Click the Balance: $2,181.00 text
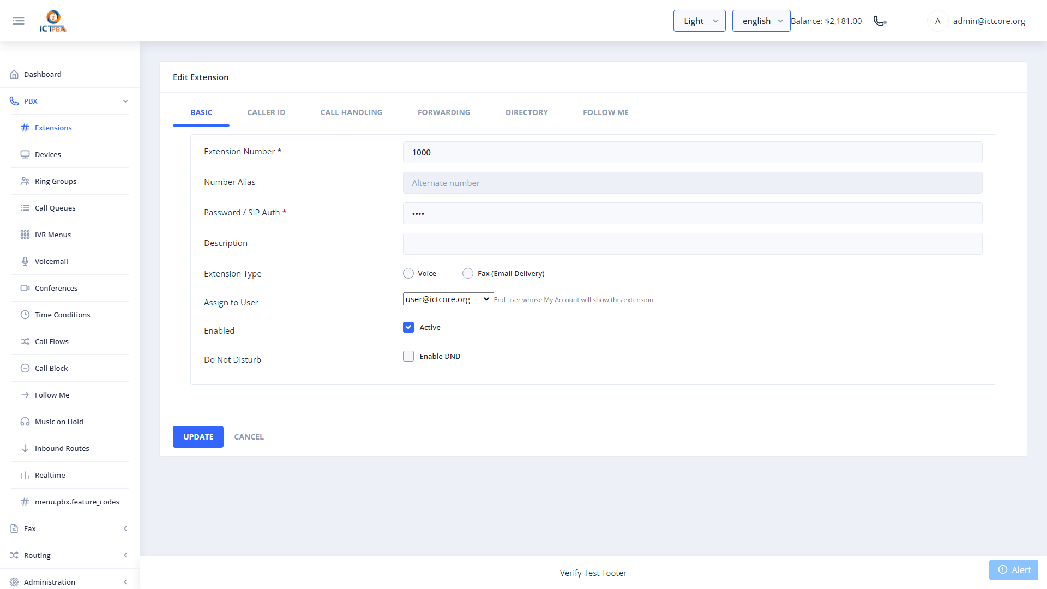The height and width of the screenshot is (589, 1047). point(826,21)
